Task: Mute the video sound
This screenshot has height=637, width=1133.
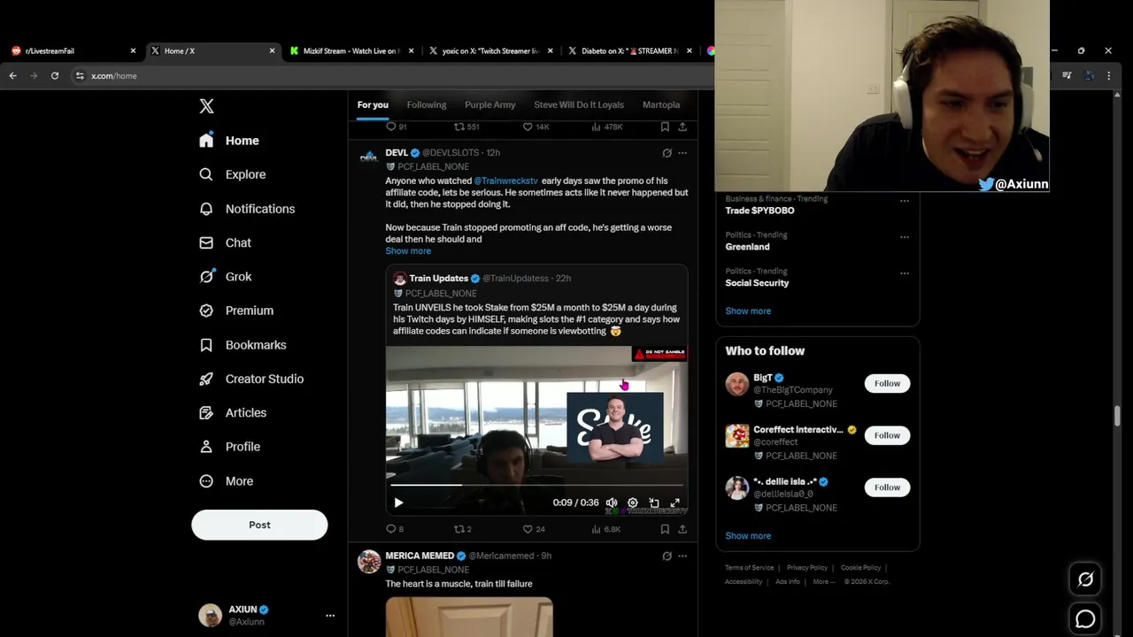Action: [612, 503]
